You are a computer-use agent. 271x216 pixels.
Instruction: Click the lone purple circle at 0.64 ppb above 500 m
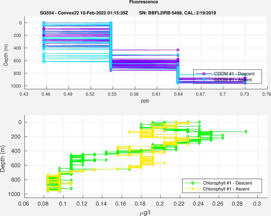(178, 50)
